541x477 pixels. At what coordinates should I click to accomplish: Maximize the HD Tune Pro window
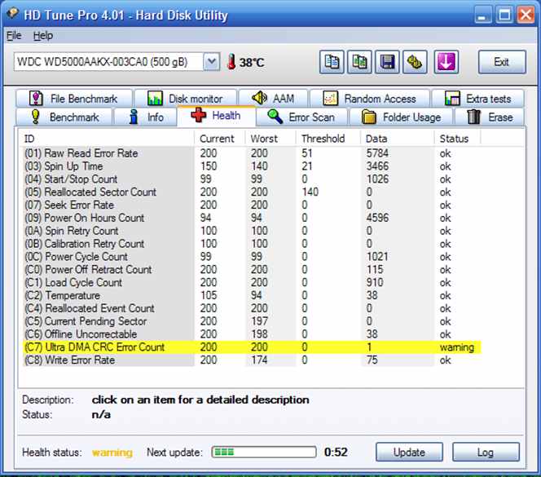[504, 15]
